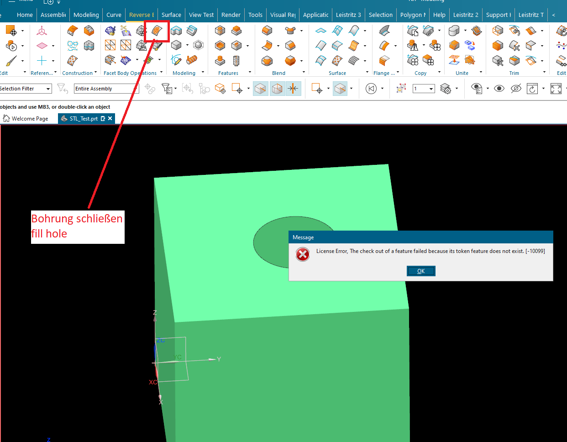Click the grid mesh surface icon in Surface group

[354, 61]
